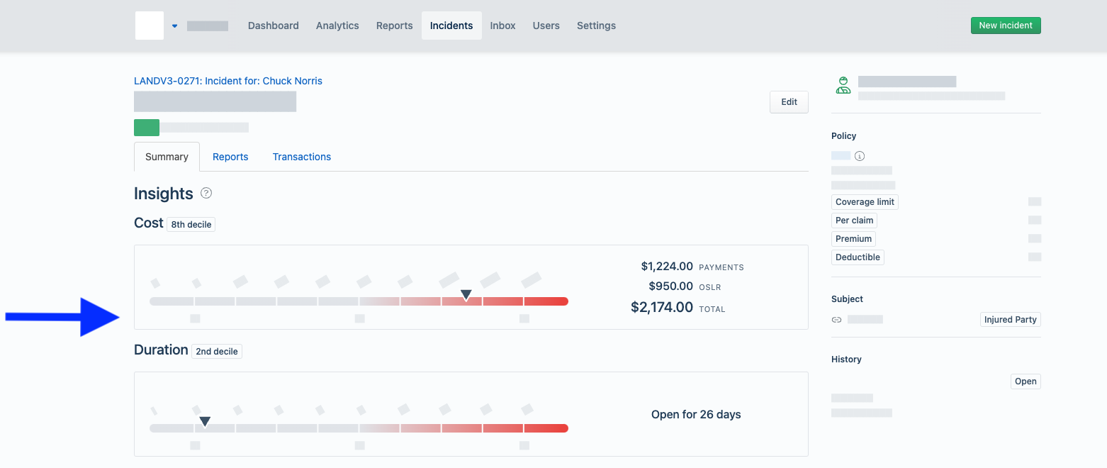This screenshot has height=468, width=1107.
Task: Click the policy info icon
Action: coord(860,156)
